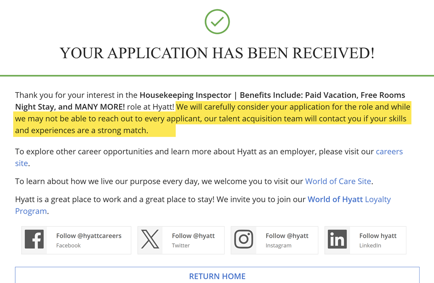This screenshot has height=283, width=434.
Task: Open the "careers site" link
Action: tap(389, 151)
